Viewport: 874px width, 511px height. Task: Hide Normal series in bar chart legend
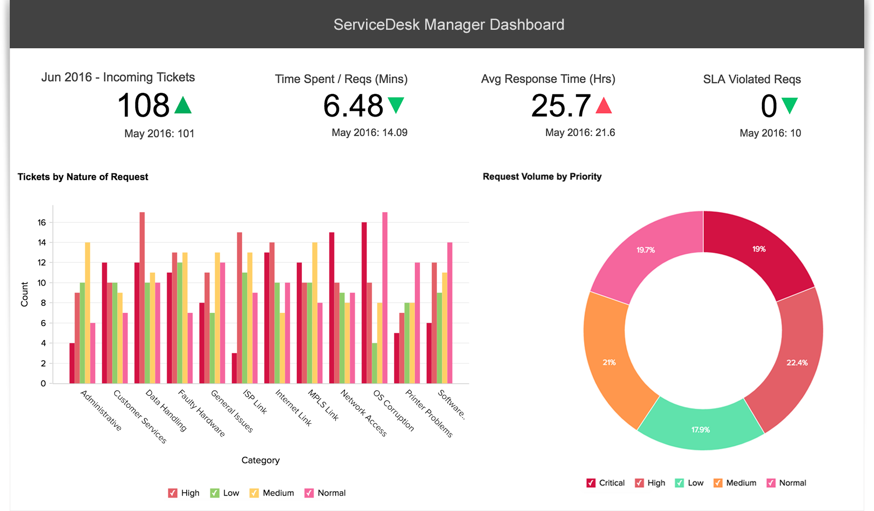(x=309, y=493)
